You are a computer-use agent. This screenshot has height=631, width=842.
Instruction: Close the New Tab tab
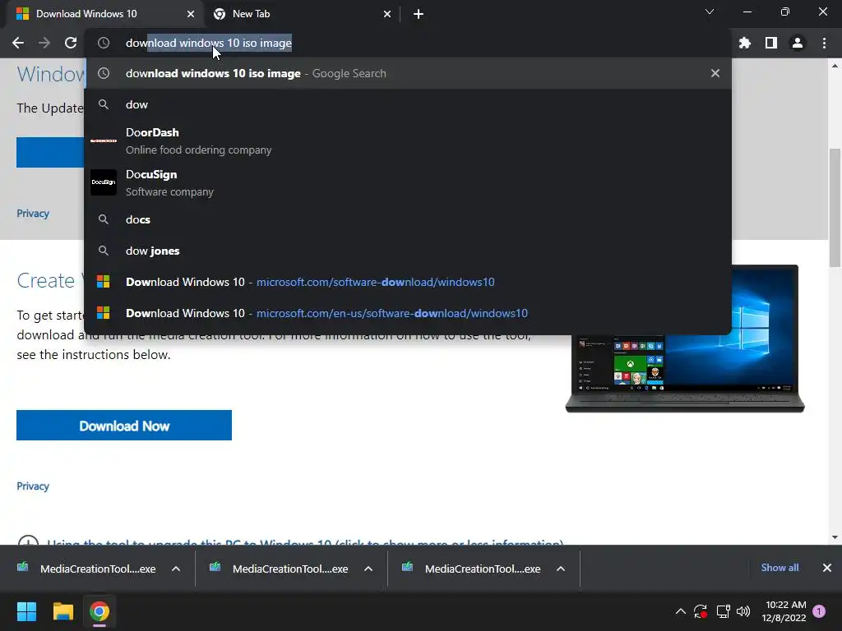(x=387, y=14)
